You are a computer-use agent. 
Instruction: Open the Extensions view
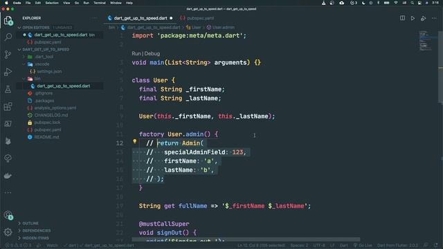click(8, 107)
